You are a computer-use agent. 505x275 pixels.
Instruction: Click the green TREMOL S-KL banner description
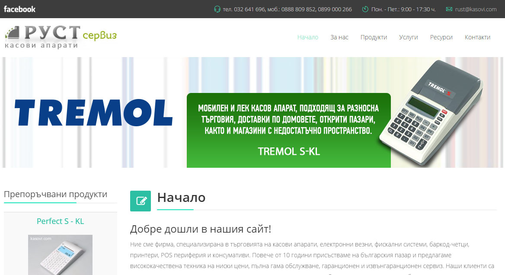[x=288, y=130]
